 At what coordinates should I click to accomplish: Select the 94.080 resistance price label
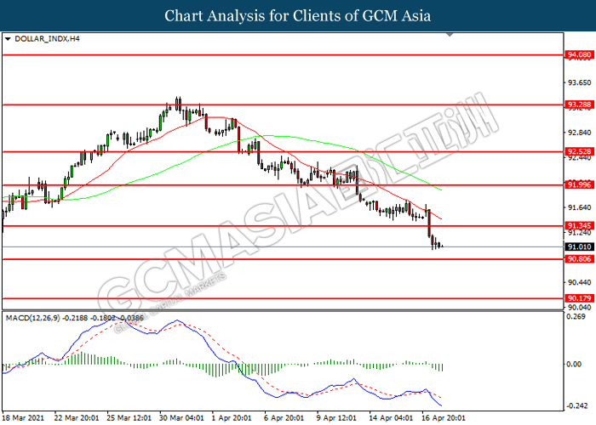tap(579, 54)
